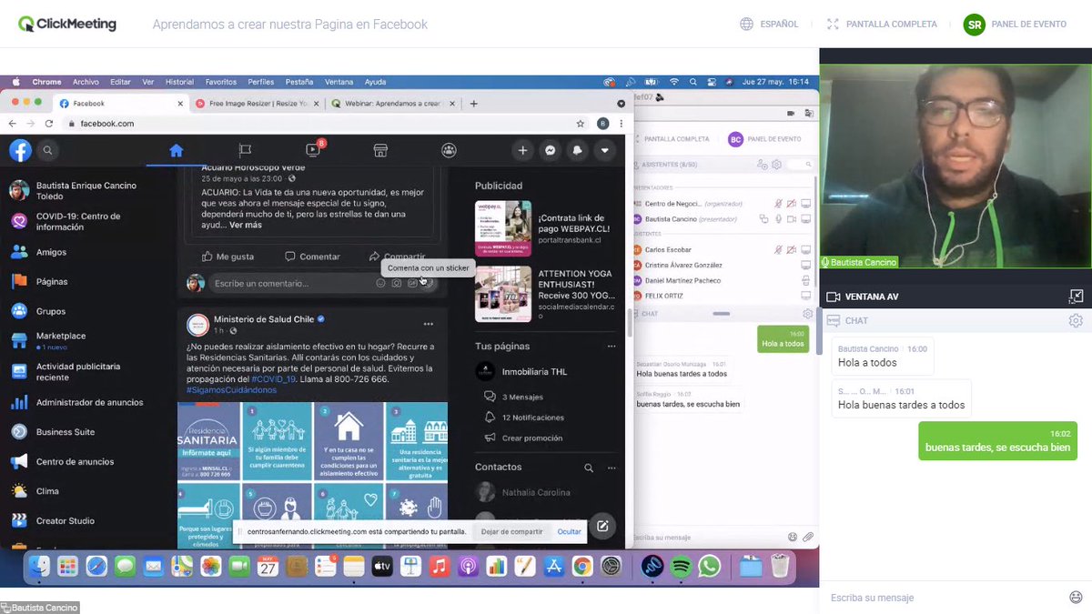Open the Facebook Groups icon in top bar
This screenshot has height=614, width=1092.
coord(449,150)
